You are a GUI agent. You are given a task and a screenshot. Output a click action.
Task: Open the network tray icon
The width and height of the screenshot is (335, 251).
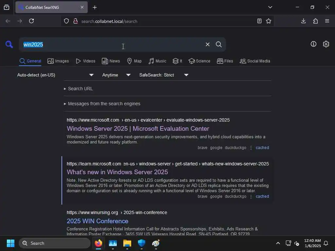(288, 243)
